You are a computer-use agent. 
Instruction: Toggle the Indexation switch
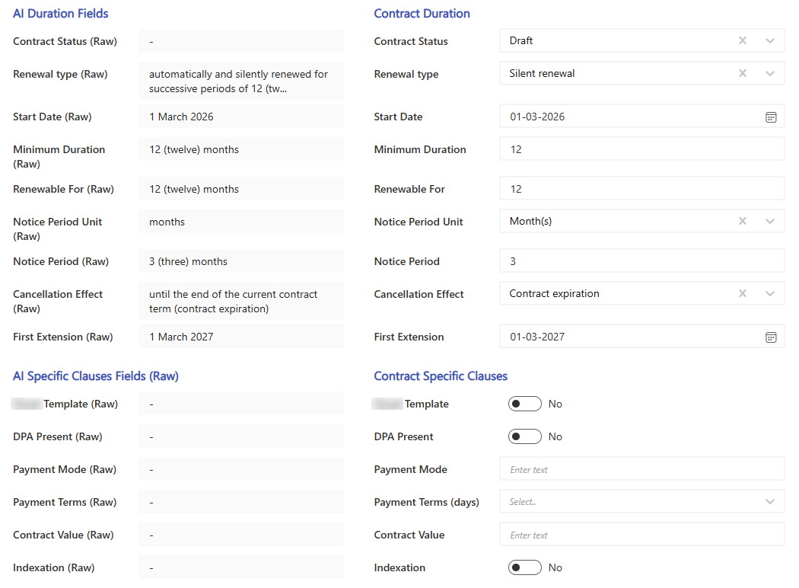(x=525, y=567)
